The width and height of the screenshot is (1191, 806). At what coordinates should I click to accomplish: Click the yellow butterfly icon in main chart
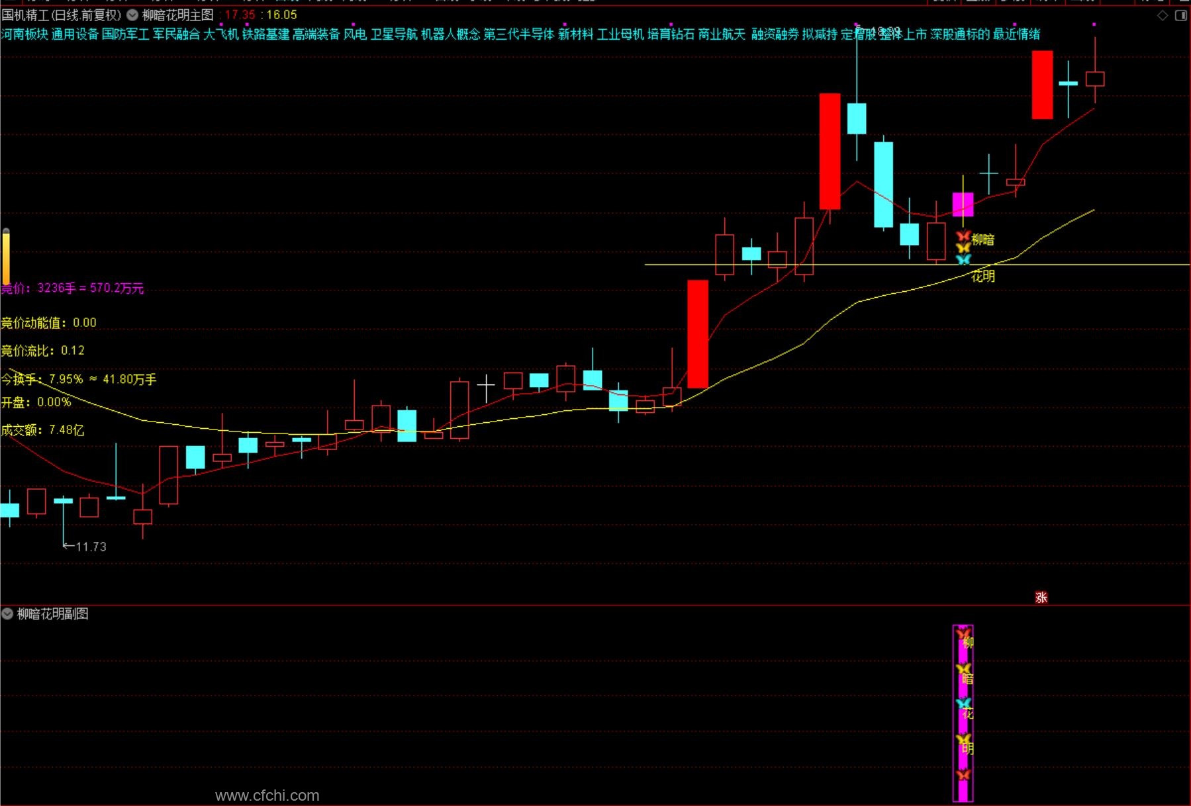point(963,248)
